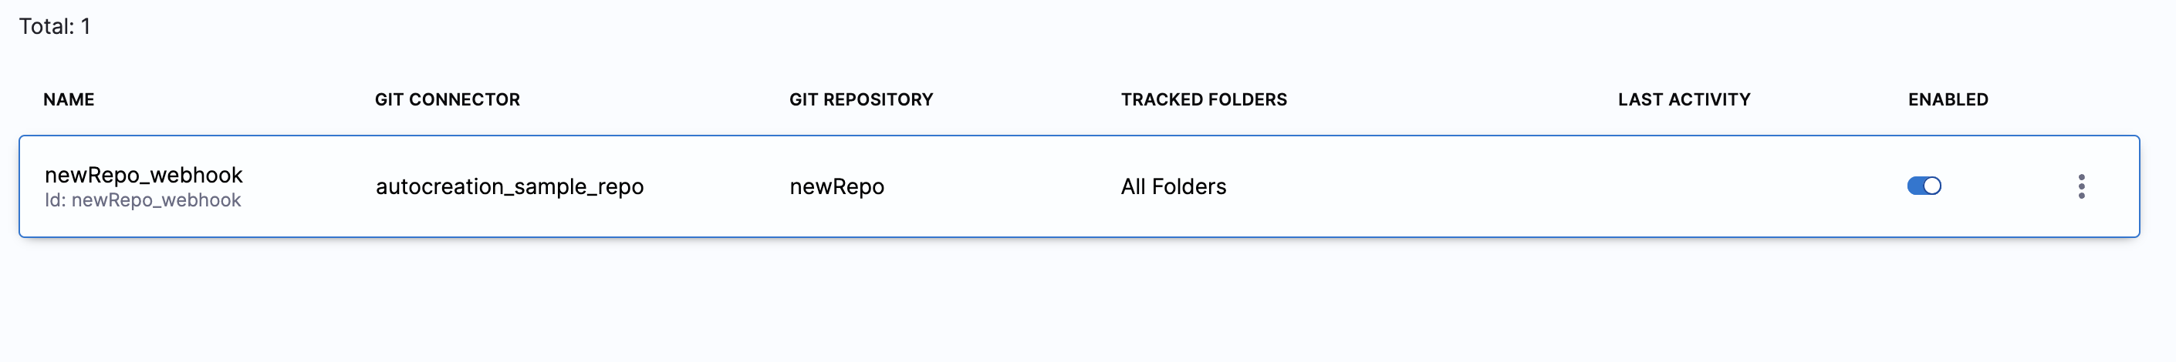Image resolution: width=2176 pixels, height=362 pixels.
Task: Click the newRepo repository cell
Action: pos(836,186)
